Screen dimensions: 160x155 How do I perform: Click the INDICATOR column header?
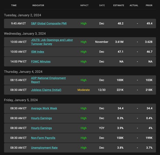pyautogui.click(x=38, y=5)
